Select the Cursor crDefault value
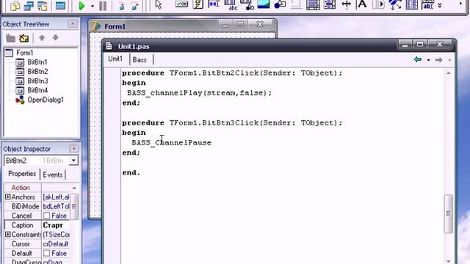The height and width of the screenshot is (264, 470). (x=56, y=244)
